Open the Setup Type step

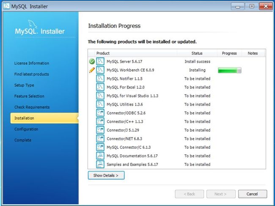tap(24, 85)
